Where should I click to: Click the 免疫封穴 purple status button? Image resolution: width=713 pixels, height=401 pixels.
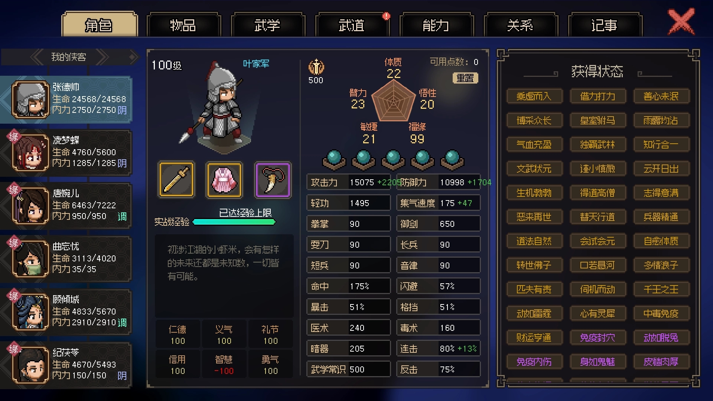(x=598, y=338)
